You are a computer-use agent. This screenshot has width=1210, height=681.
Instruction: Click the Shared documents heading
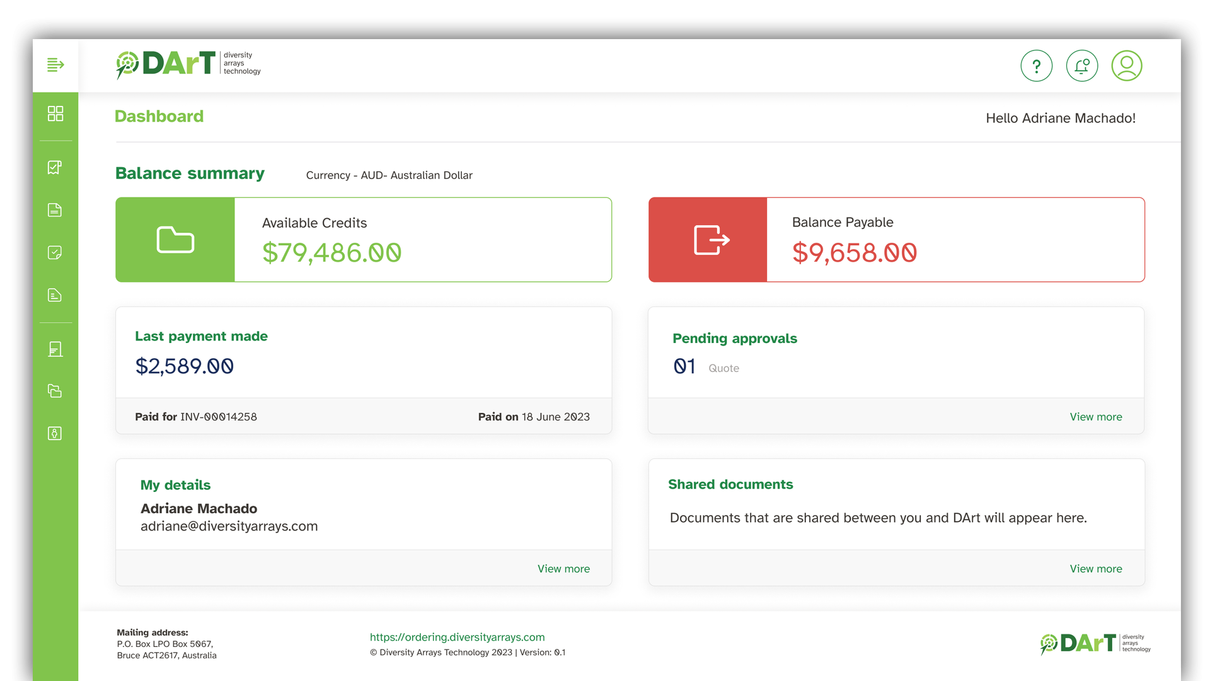pos(730,484)
